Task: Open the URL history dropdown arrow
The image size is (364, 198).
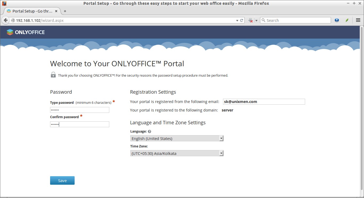Action: (237, 20)
